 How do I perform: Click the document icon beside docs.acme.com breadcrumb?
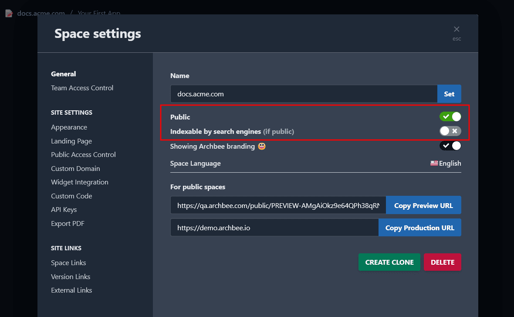pos(9,14)
